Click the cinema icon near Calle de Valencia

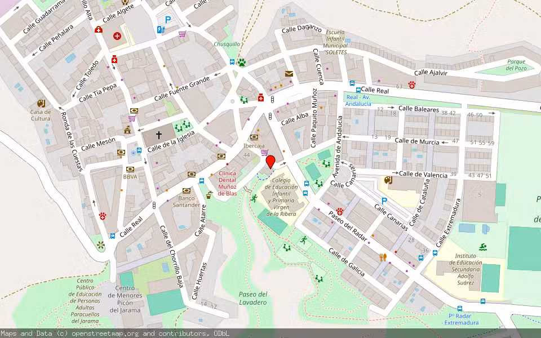tap(388, 181)
